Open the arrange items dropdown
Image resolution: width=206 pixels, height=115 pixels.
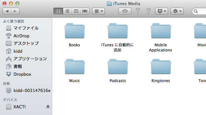coord(98,11)
